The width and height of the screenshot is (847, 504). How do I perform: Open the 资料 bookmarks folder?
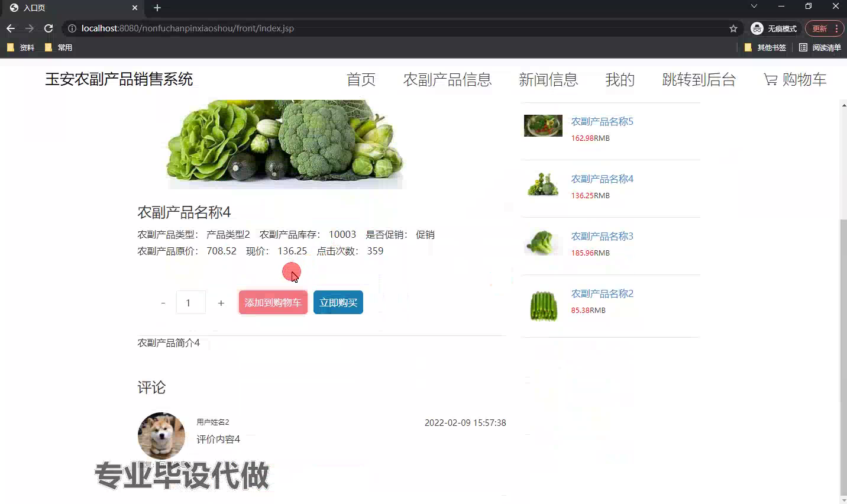21,47
